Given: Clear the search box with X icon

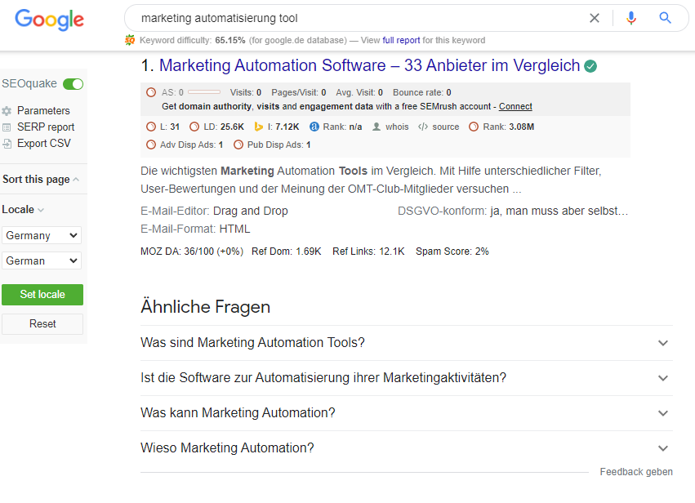Looking at the screenshot, I should point(595,18).
